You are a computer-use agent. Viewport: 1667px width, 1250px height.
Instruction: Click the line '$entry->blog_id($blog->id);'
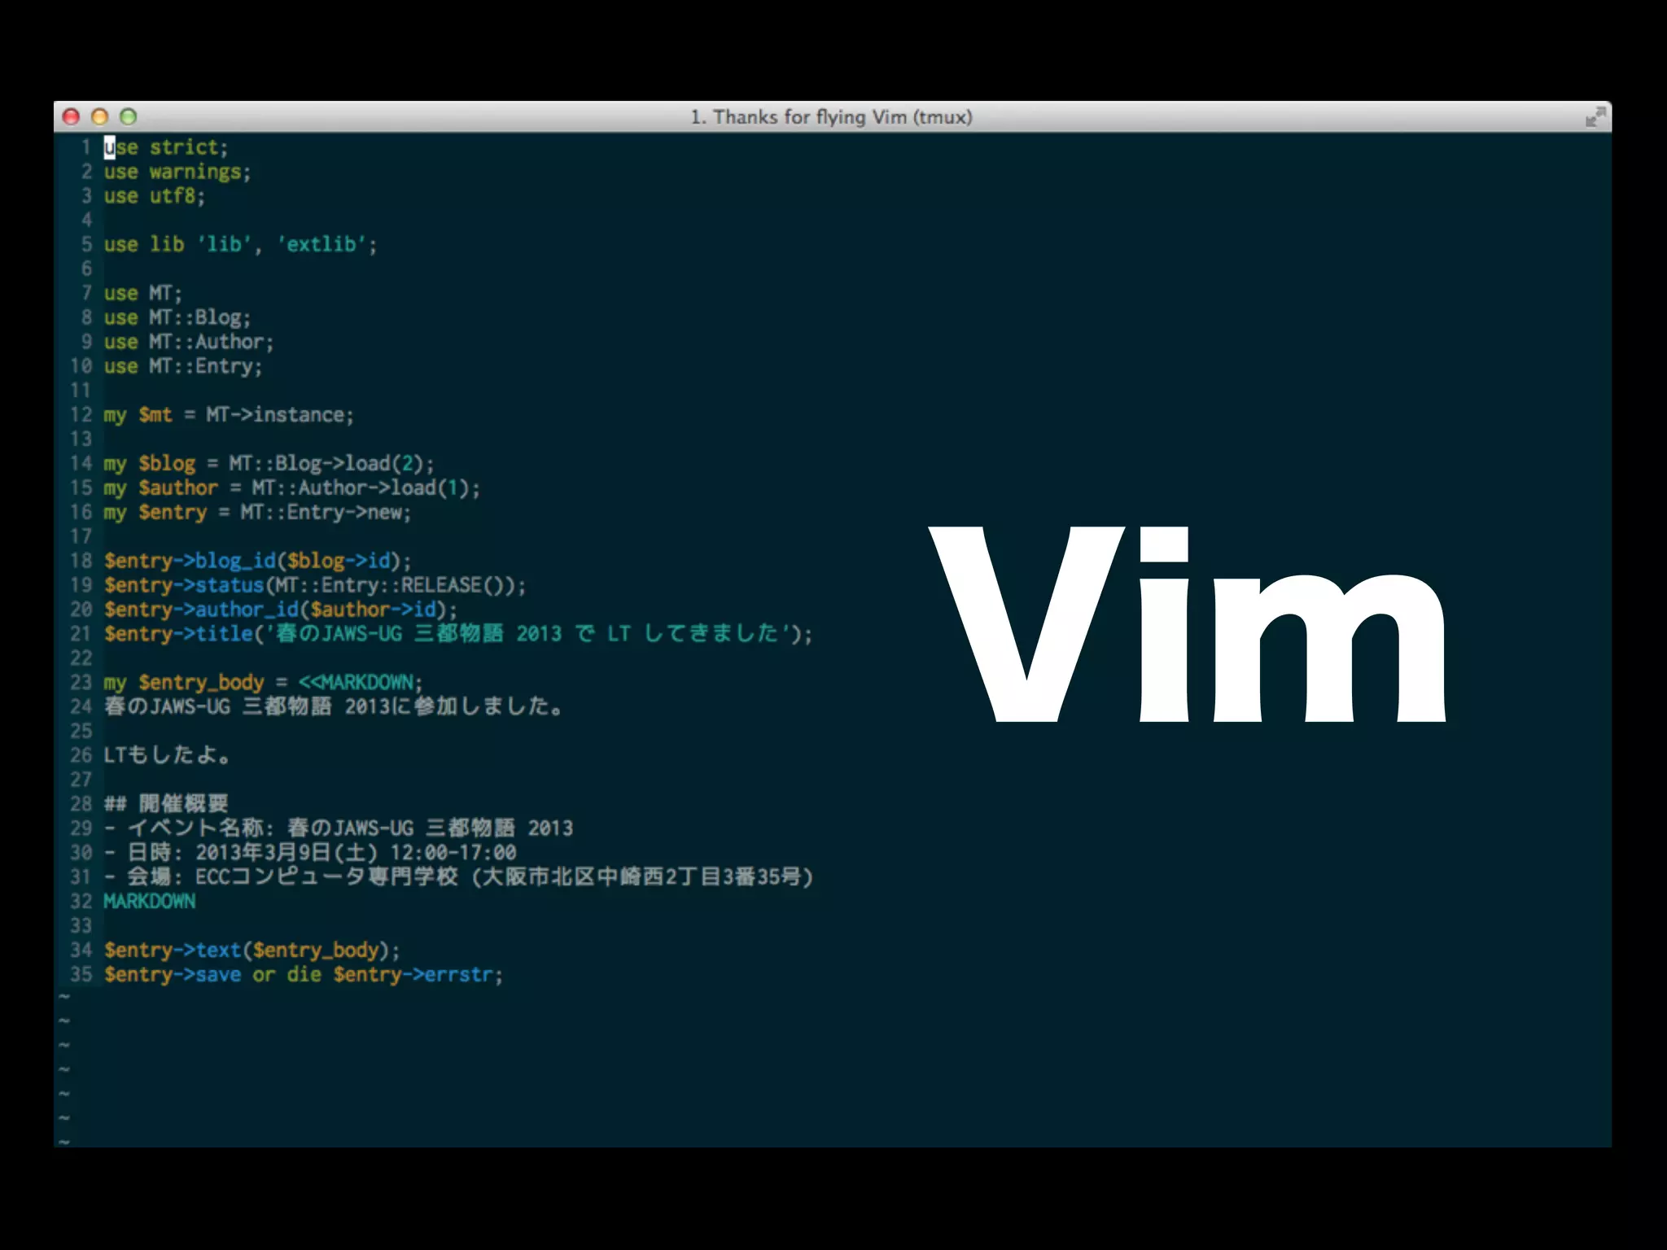point(258,561)
